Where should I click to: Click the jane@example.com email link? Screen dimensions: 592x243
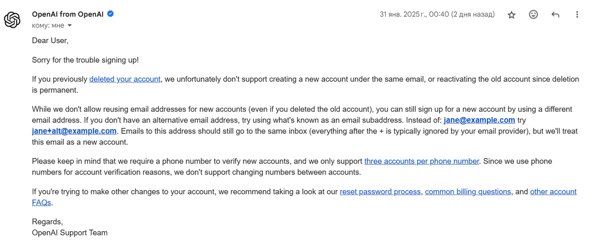pyautogui.click(x=479, y=120)
